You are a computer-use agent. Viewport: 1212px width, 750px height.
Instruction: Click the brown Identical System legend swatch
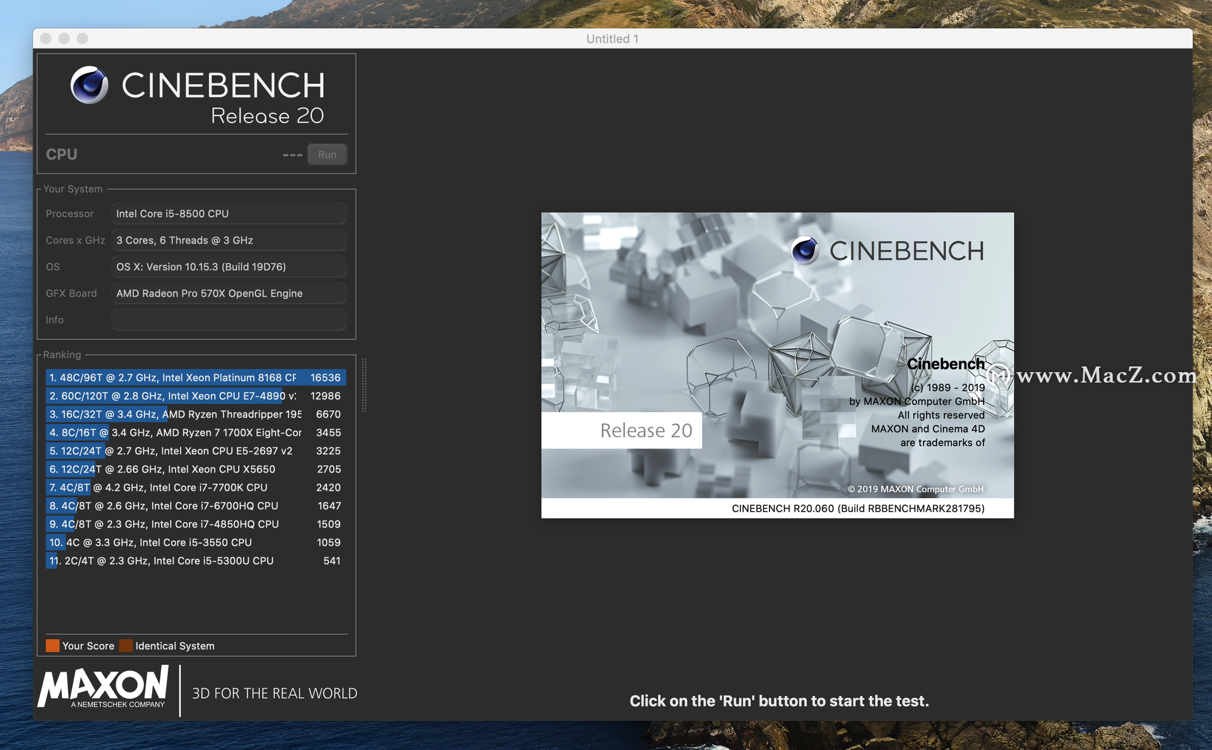point(126,645)
